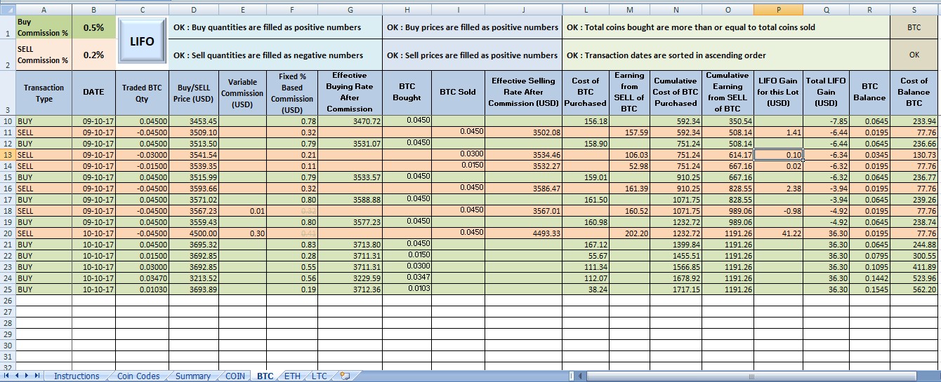941x382 pixels.
Task: Click the BTC cell in column S
Action: [914, 28]
